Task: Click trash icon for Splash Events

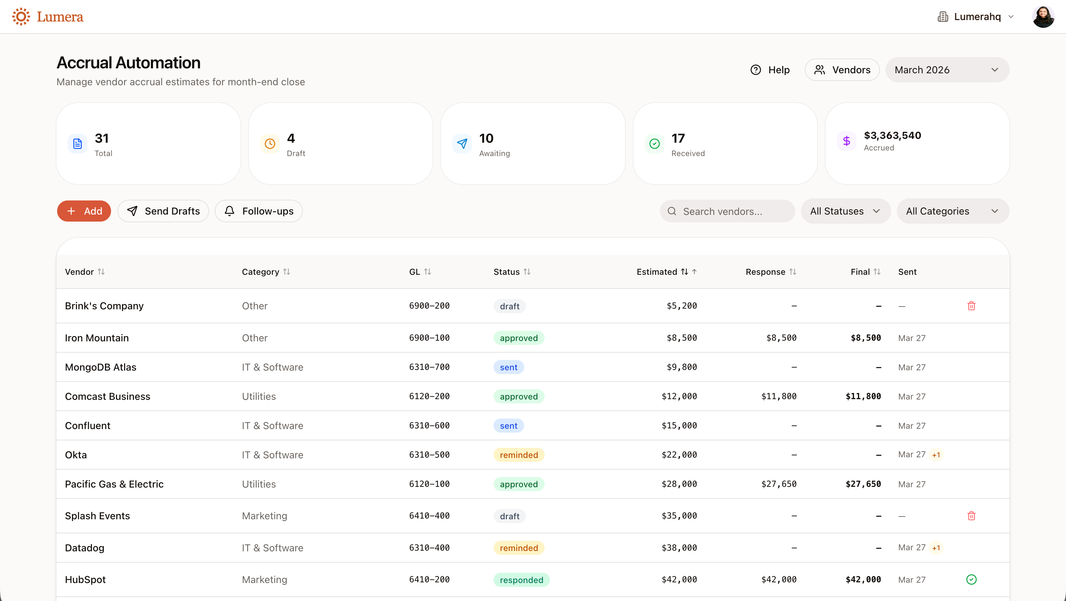Action: click(x=971, y=515)
